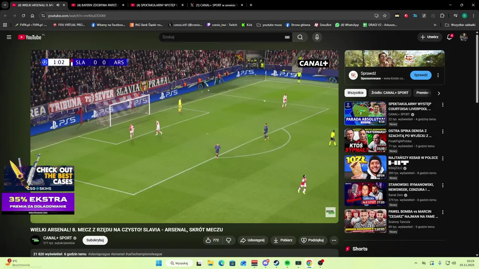Image resolution: width=479 pixels, height=269 pixels.
Task: Click the Chrome address bar URL
Action: [77, 16]
